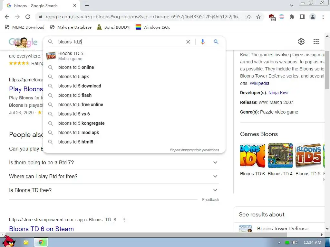Go forward with the browser arrow
The width and height of the screenshot is (330, 247).
pyautogui.click(x=17, y=17)
